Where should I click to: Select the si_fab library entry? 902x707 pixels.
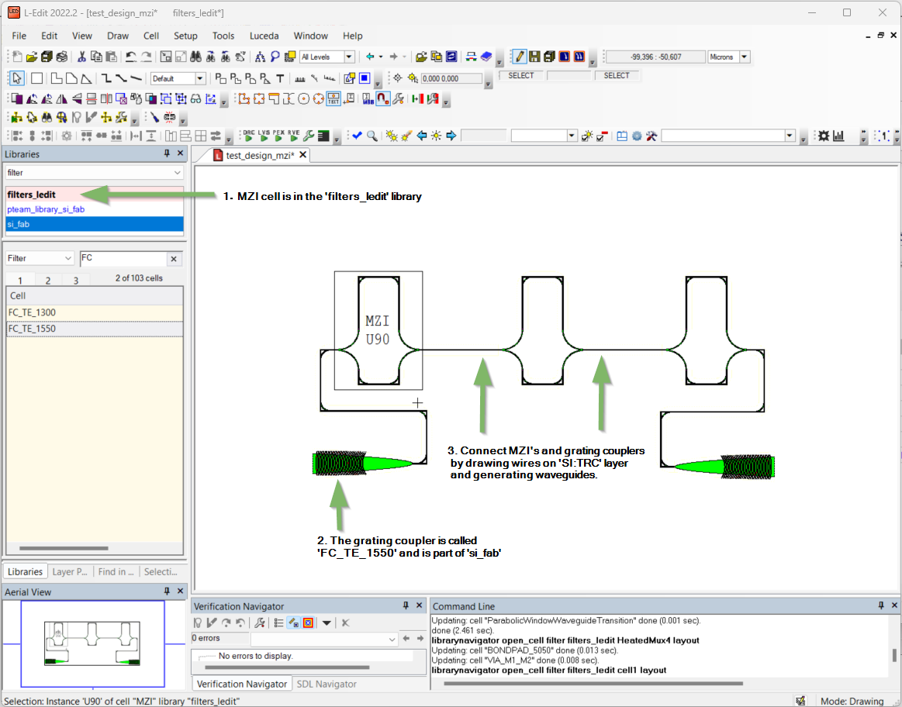click(x=94, y=224)
